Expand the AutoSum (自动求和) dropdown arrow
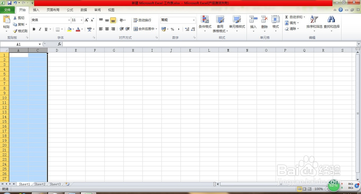Screen dimensions: 361x194 coord(304,17)
